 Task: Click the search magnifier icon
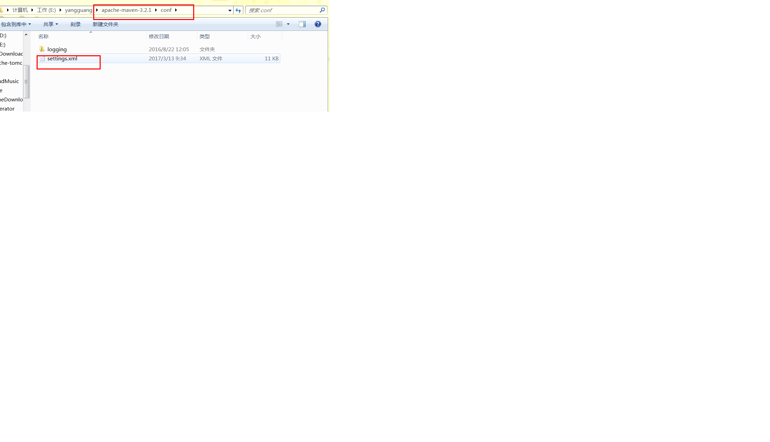pyautogui.click(x=322, y=10)
